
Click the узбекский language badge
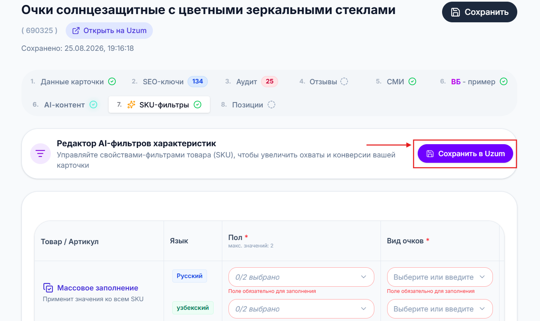pos(193,308)
